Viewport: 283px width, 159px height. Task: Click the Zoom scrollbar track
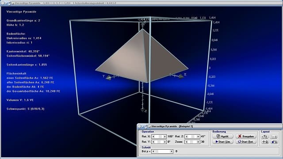click(x=192, y=142)
